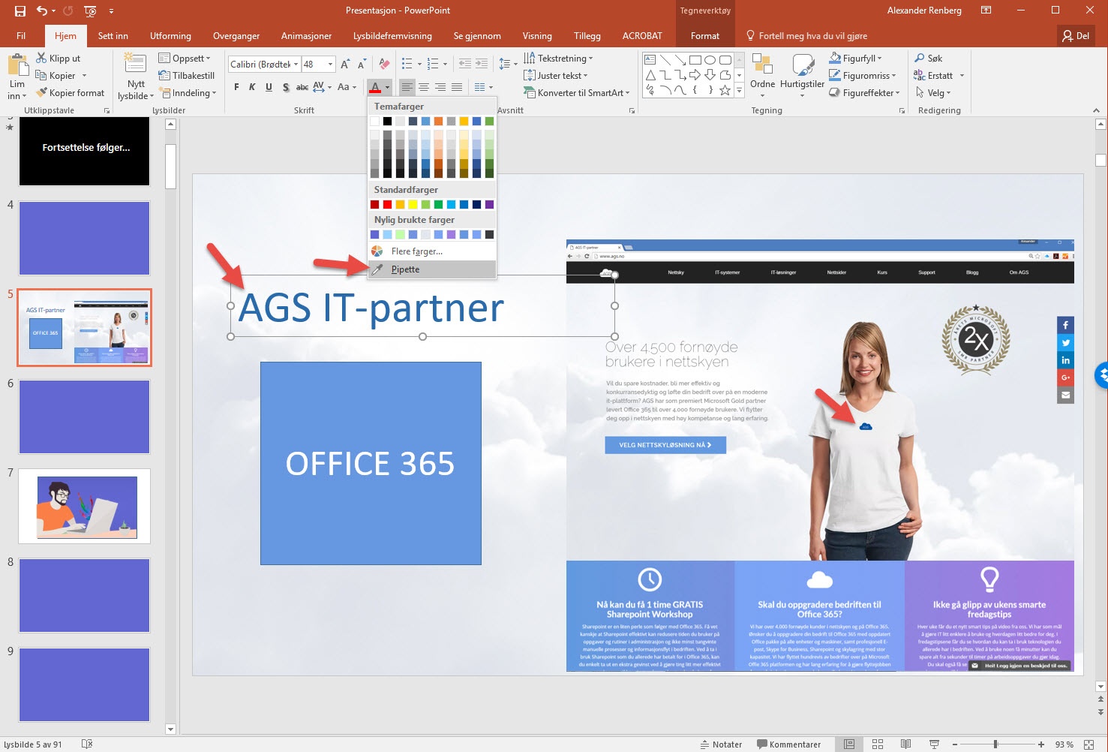This screenshot has width=1108, height=752.
Task: Toggle bold formatting (F button)
Action: (x=236, y=87)
